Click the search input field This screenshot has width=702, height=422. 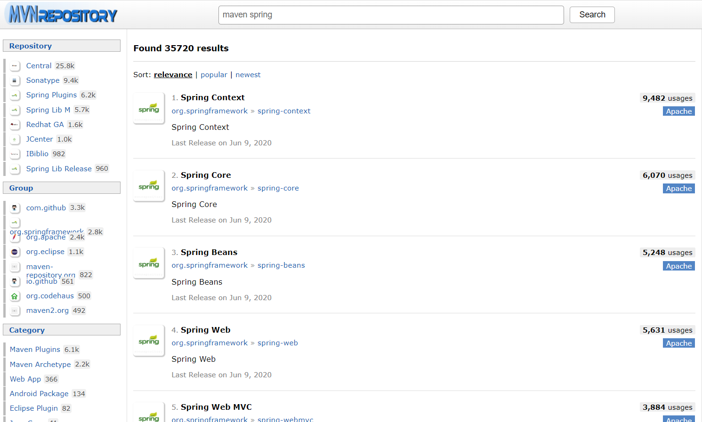[391, 15]
